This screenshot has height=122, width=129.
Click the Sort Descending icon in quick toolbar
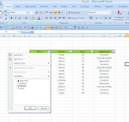(83, 27)
